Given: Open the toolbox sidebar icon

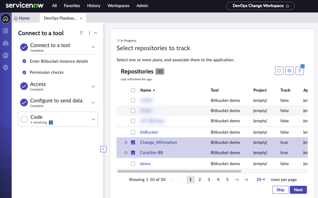Looking at the screenshot, I should [x=6, y=43].
